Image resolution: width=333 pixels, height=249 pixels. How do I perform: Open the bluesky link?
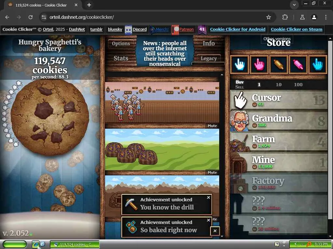[115, 29]
